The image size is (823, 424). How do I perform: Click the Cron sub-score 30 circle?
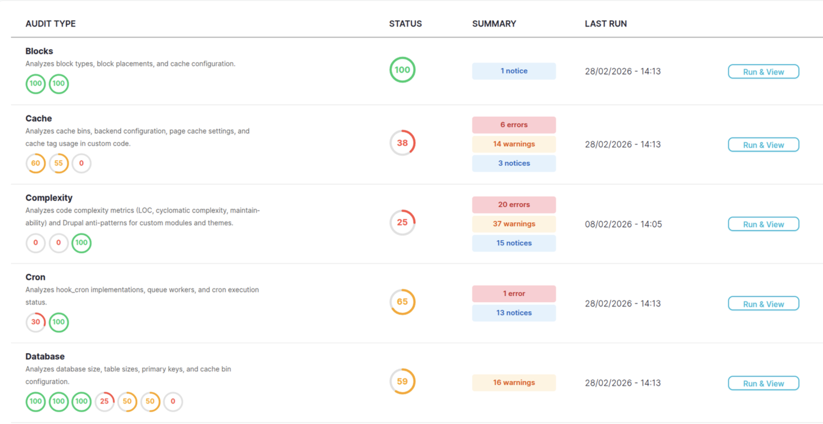[x=35, y=322]
